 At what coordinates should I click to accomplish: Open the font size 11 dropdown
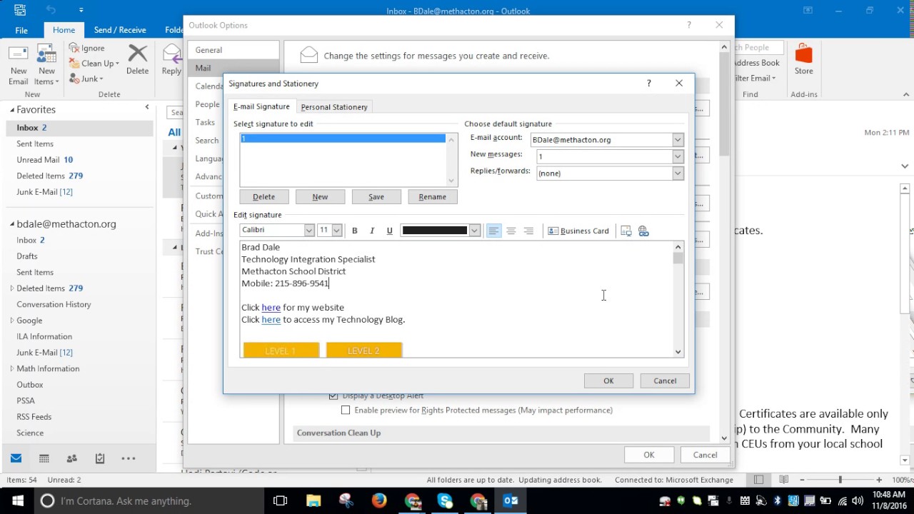(x=336, y=231)
